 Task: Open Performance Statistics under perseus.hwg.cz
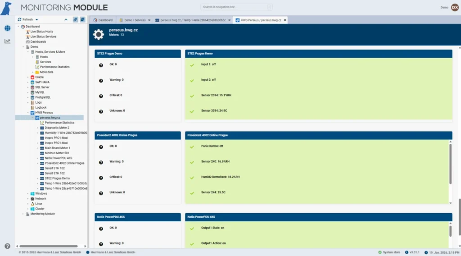pyautogui.click(x=59, y=123)
